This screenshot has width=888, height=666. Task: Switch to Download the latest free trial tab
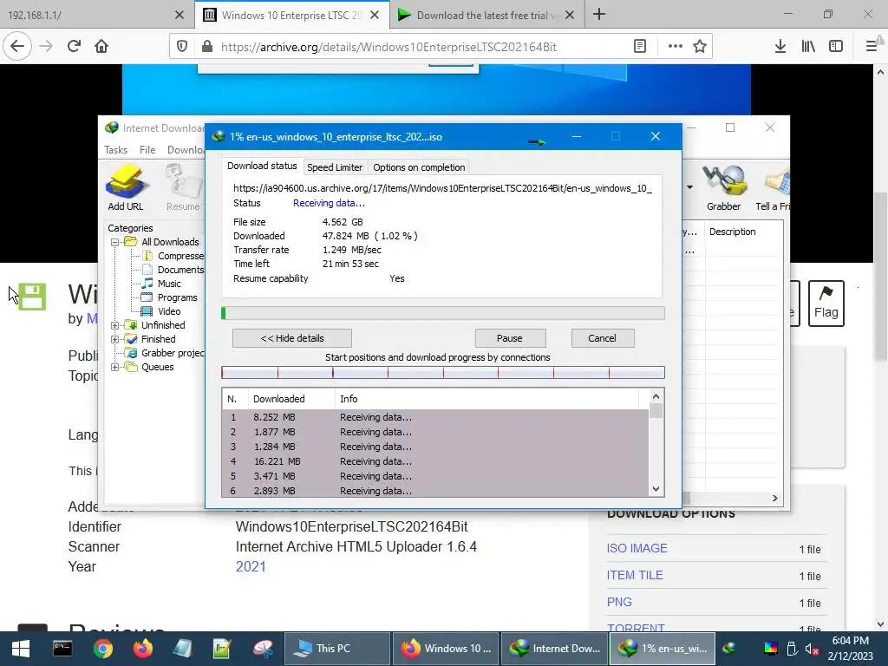[486, 15]
